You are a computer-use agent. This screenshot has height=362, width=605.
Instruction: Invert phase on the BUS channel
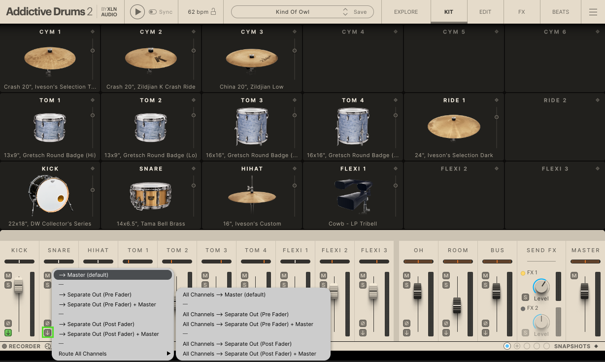point(485,323)
